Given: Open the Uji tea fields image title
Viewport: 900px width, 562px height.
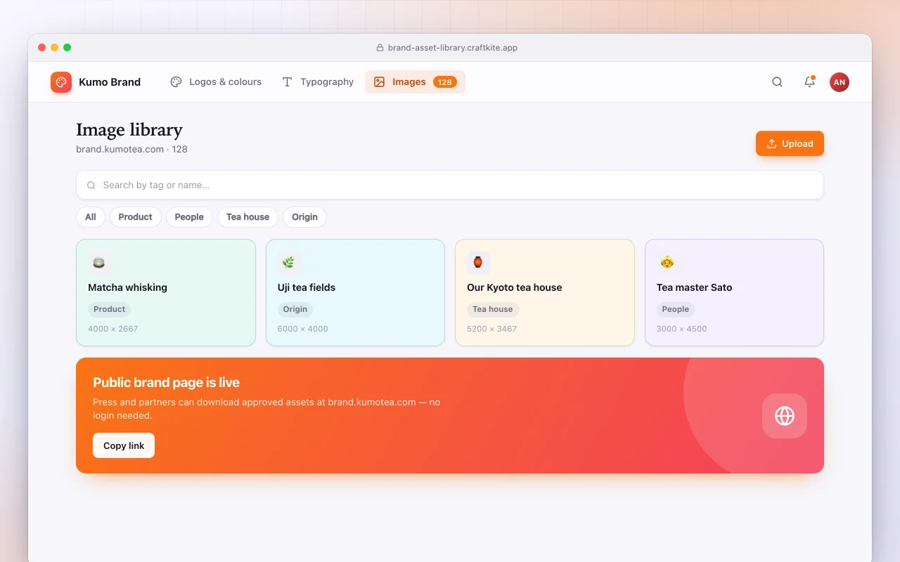Looking at the screenshot, I should (x=307, y=287).
